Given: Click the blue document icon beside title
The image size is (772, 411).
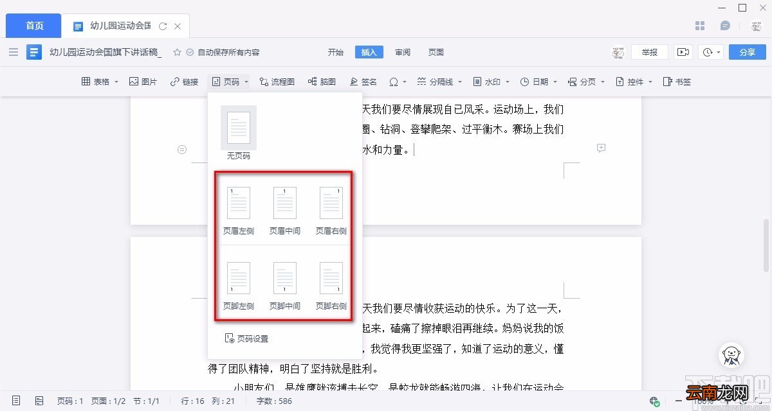Looking at the screenshot, I should [x=34, y=52].
